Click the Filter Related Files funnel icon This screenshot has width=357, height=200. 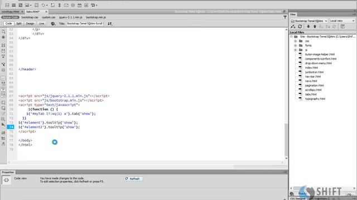(285, 17)
